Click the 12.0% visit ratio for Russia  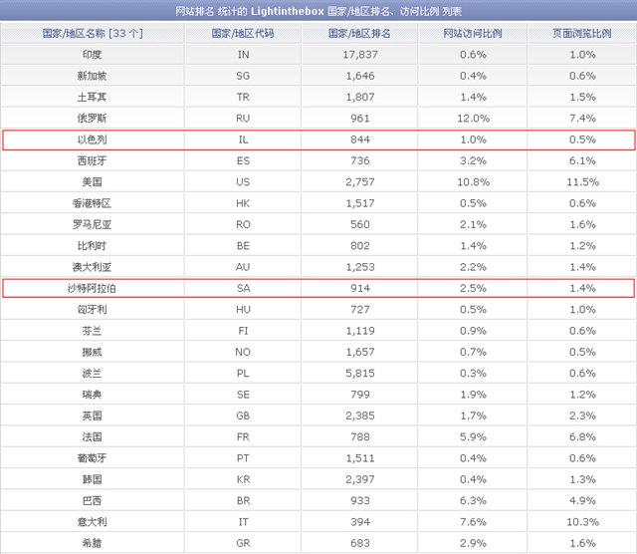474,119
